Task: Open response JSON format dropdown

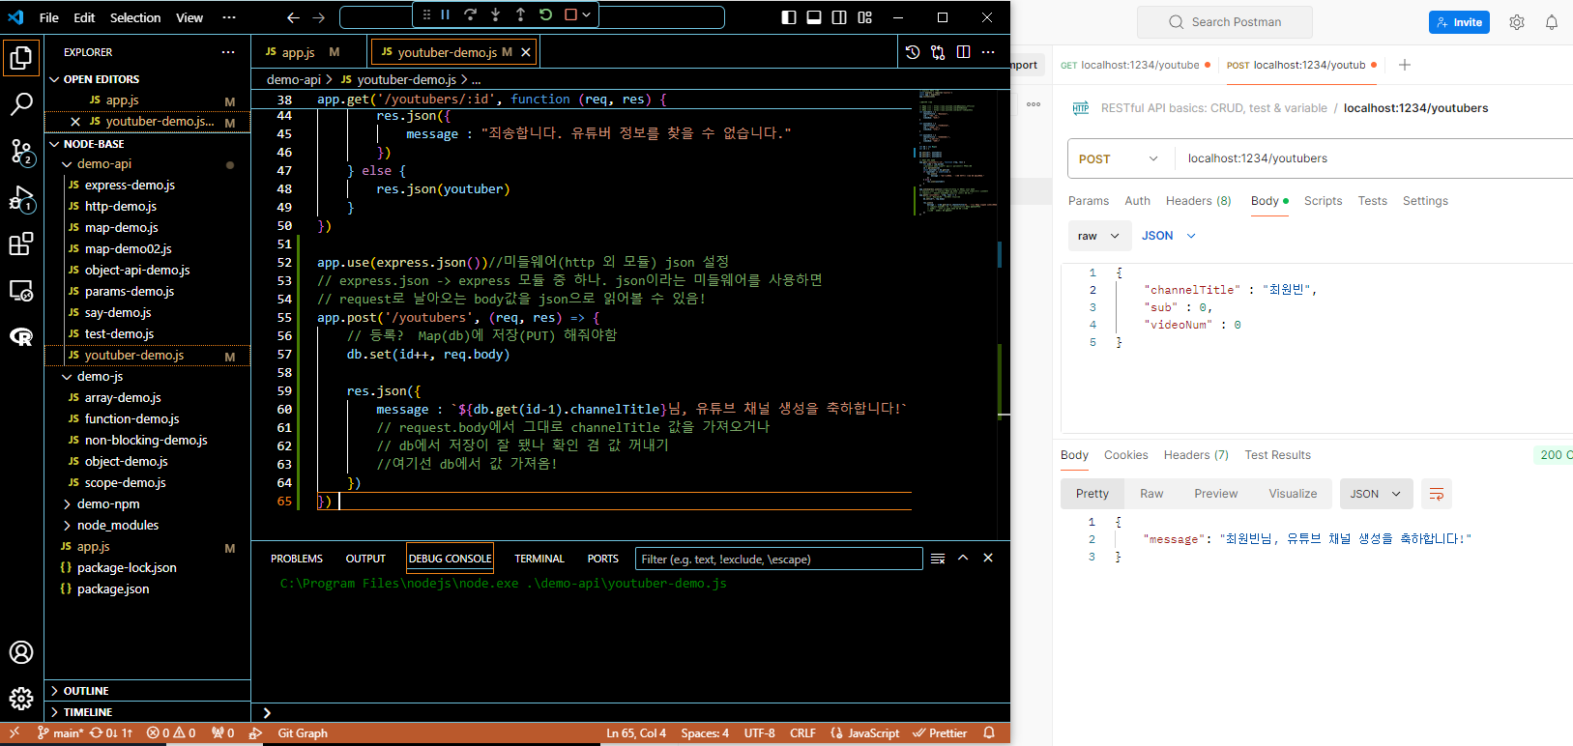Action: pos(1376,494)
